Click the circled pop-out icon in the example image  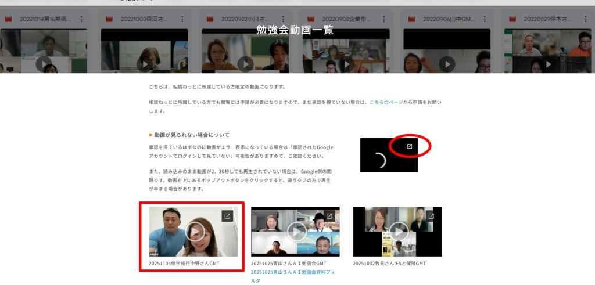(x=410, y=146)
